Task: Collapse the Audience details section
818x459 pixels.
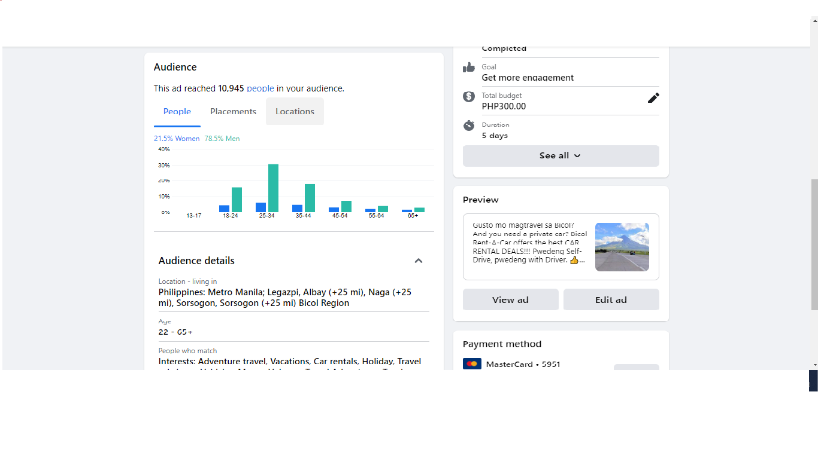Action: coord(419,261)
